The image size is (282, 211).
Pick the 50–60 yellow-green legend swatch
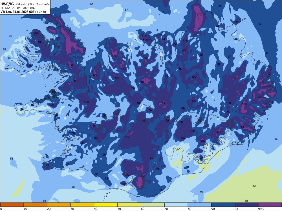point(129,205)
